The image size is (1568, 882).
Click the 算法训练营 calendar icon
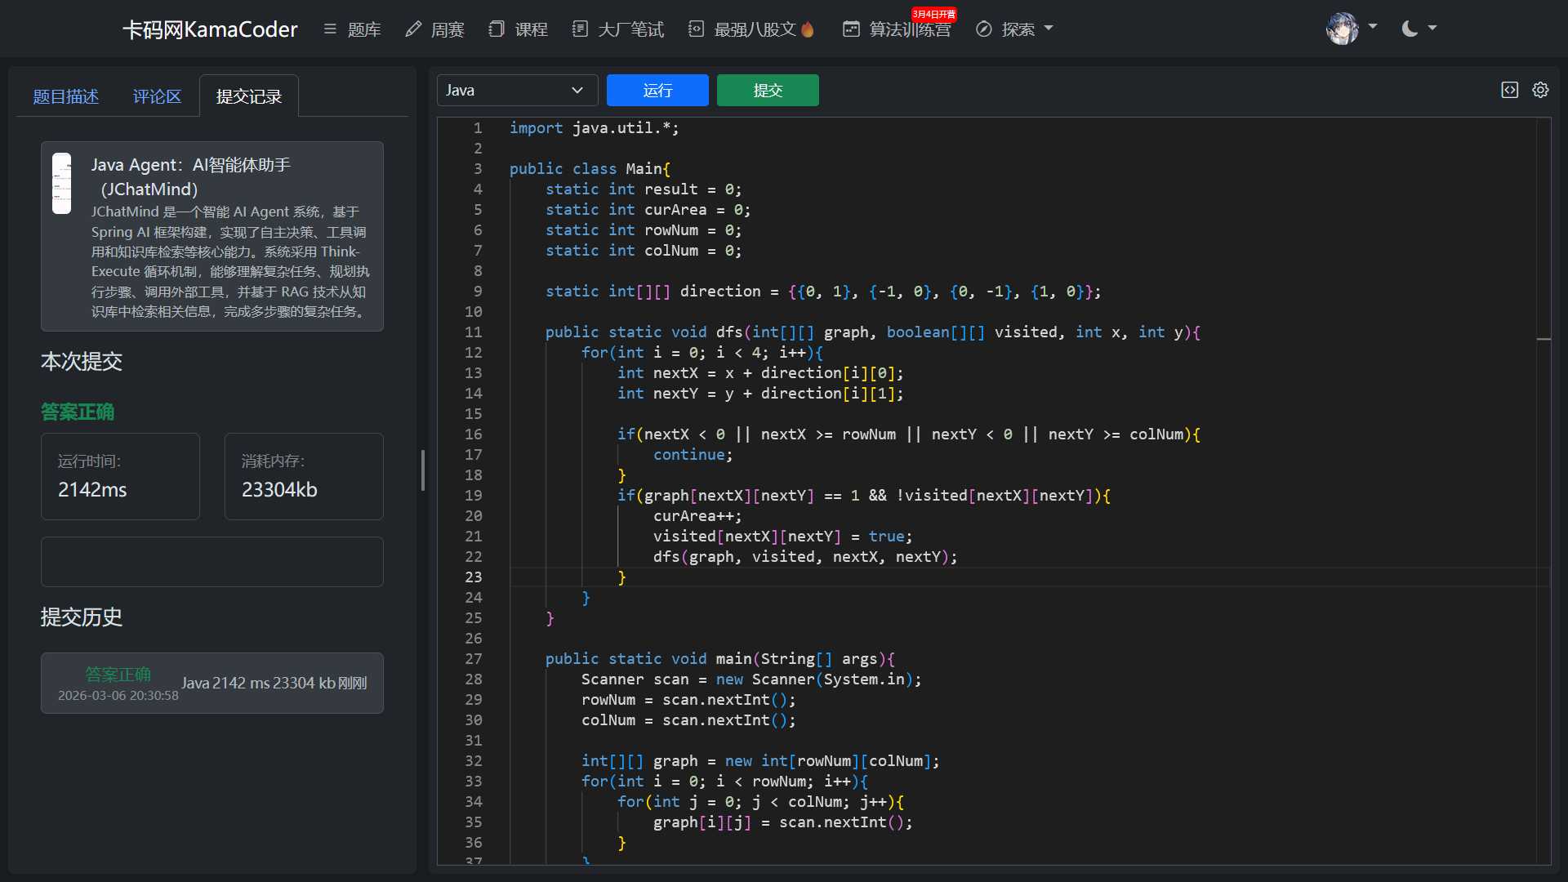(x=851, y=29)
